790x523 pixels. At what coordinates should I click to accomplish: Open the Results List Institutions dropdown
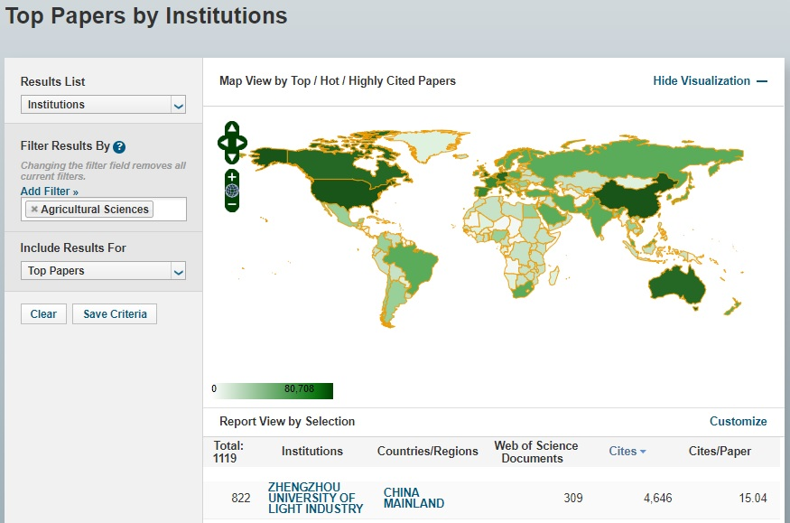coord(103,105)
